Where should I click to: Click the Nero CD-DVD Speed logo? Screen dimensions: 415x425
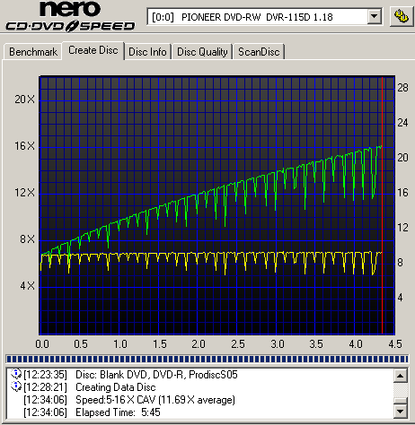click(70, 17)
